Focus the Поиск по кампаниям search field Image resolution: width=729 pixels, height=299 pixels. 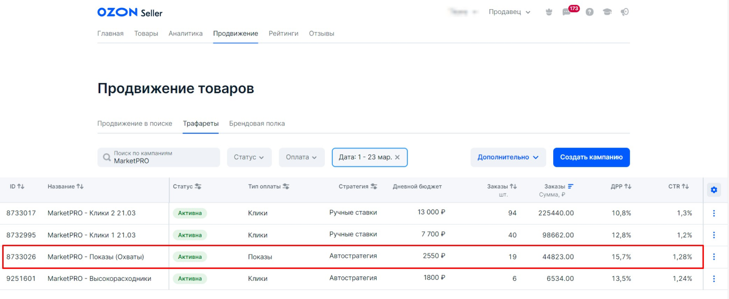click(x=159, y=158)
